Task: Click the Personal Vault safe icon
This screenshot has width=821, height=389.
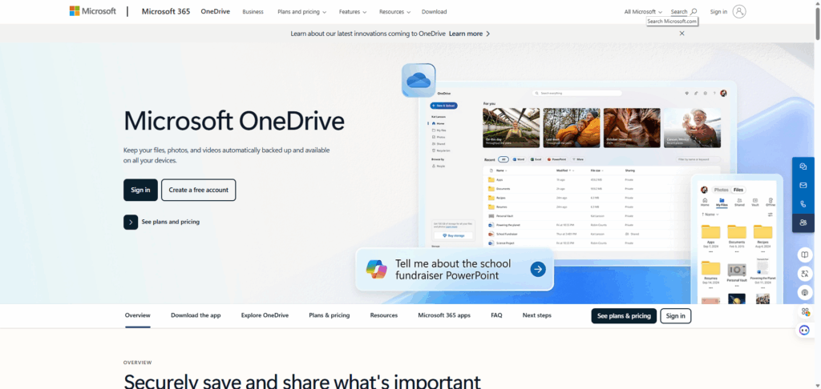Action: (x=737, y=270)
